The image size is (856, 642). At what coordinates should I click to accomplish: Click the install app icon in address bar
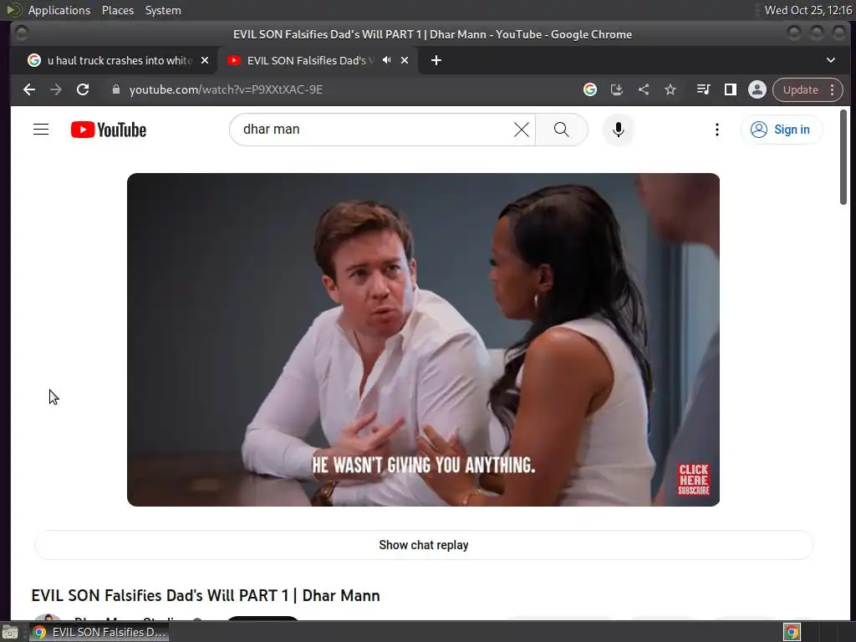617,89
